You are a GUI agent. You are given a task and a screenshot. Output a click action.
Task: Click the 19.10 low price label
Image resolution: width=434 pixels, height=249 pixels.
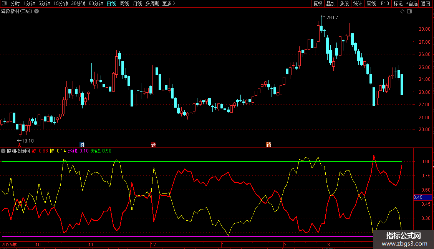pos(28,141)
